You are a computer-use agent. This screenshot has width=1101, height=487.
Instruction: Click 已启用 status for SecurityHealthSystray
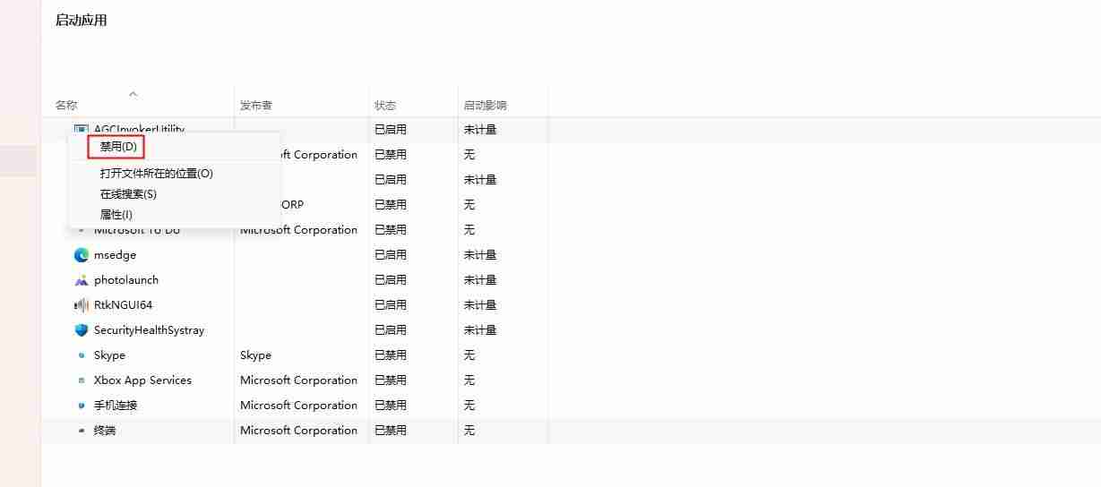pyautogui.click(x=391, y=330)
